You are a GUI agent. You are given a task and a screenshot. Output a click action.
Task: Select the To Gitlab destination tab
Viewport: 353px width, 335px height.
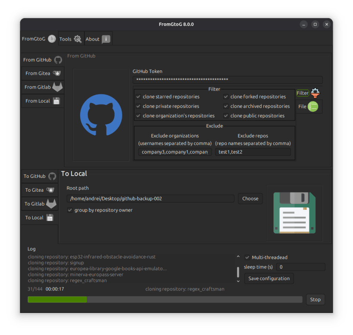40,204
